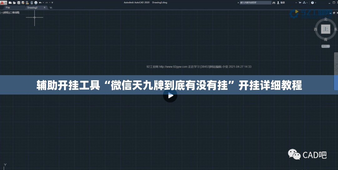Click the Save floppy disk icon
338x170 pixels.
19,3
